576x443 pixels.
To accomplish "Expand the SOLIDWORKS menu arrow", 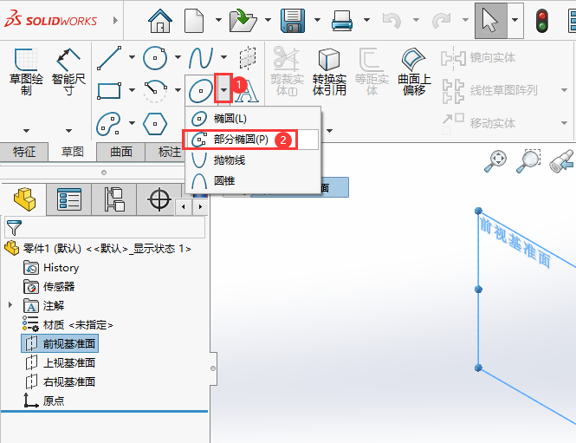I will tap(115, 20).
